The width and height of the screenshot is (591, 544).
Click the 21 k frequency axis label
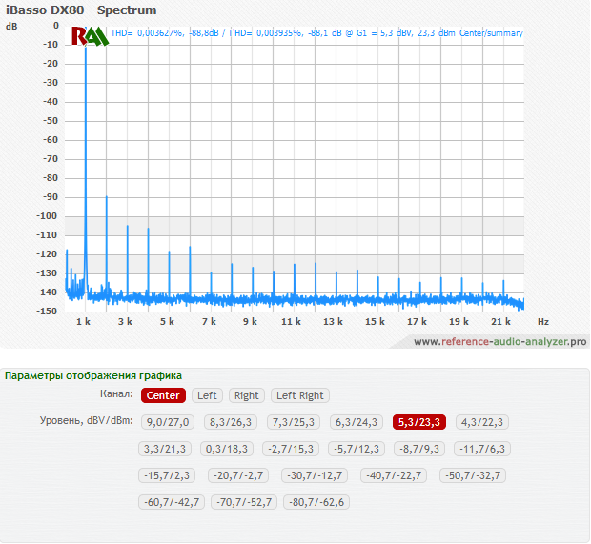(x=500, y=322)
